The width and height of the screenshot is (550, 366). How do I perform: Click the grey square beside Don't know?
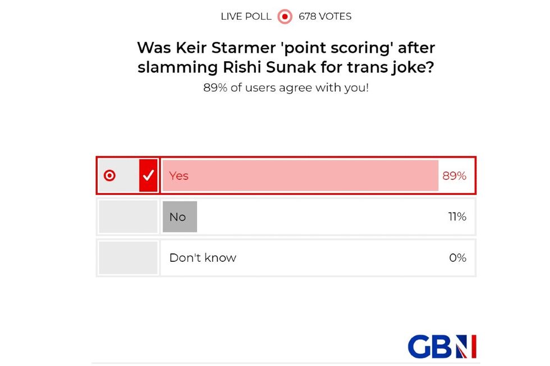(x=128, y=257)
